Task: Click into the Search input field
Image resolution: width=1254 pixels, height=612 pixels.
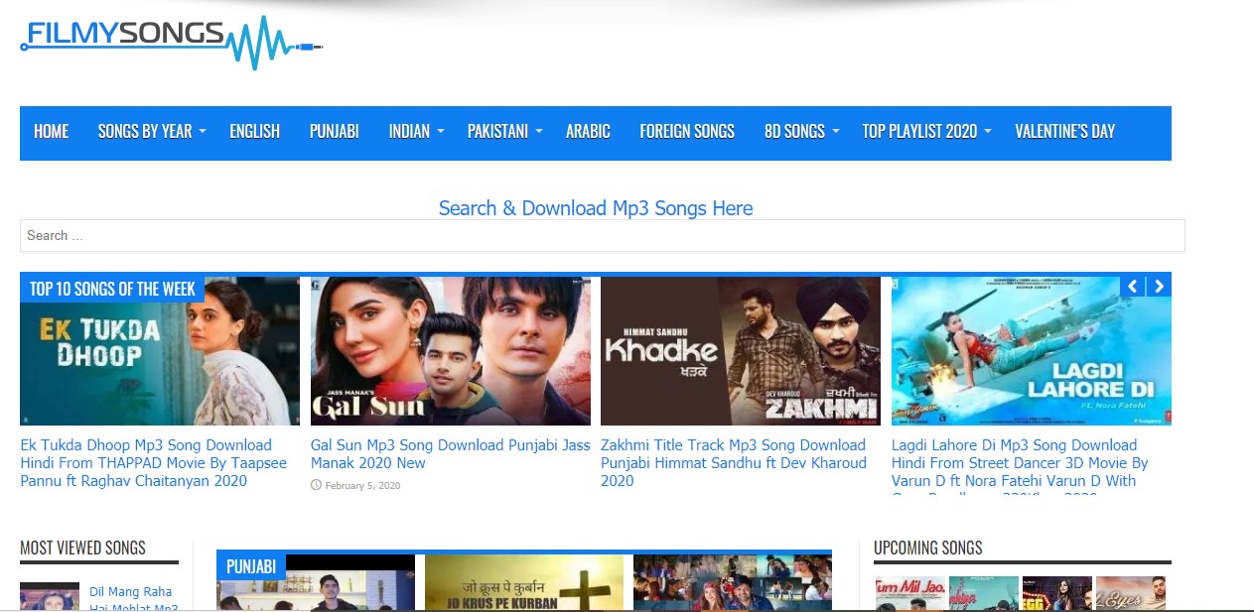Action: tap(603, 236)
